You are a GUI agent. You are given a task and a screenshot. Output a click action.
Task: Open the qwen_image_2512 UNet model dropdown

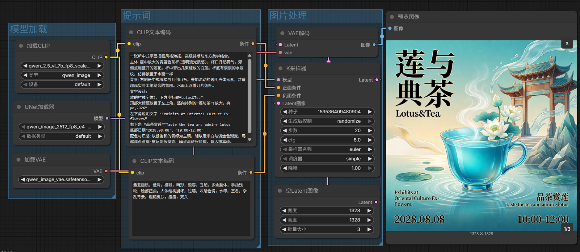click(62, 127)
